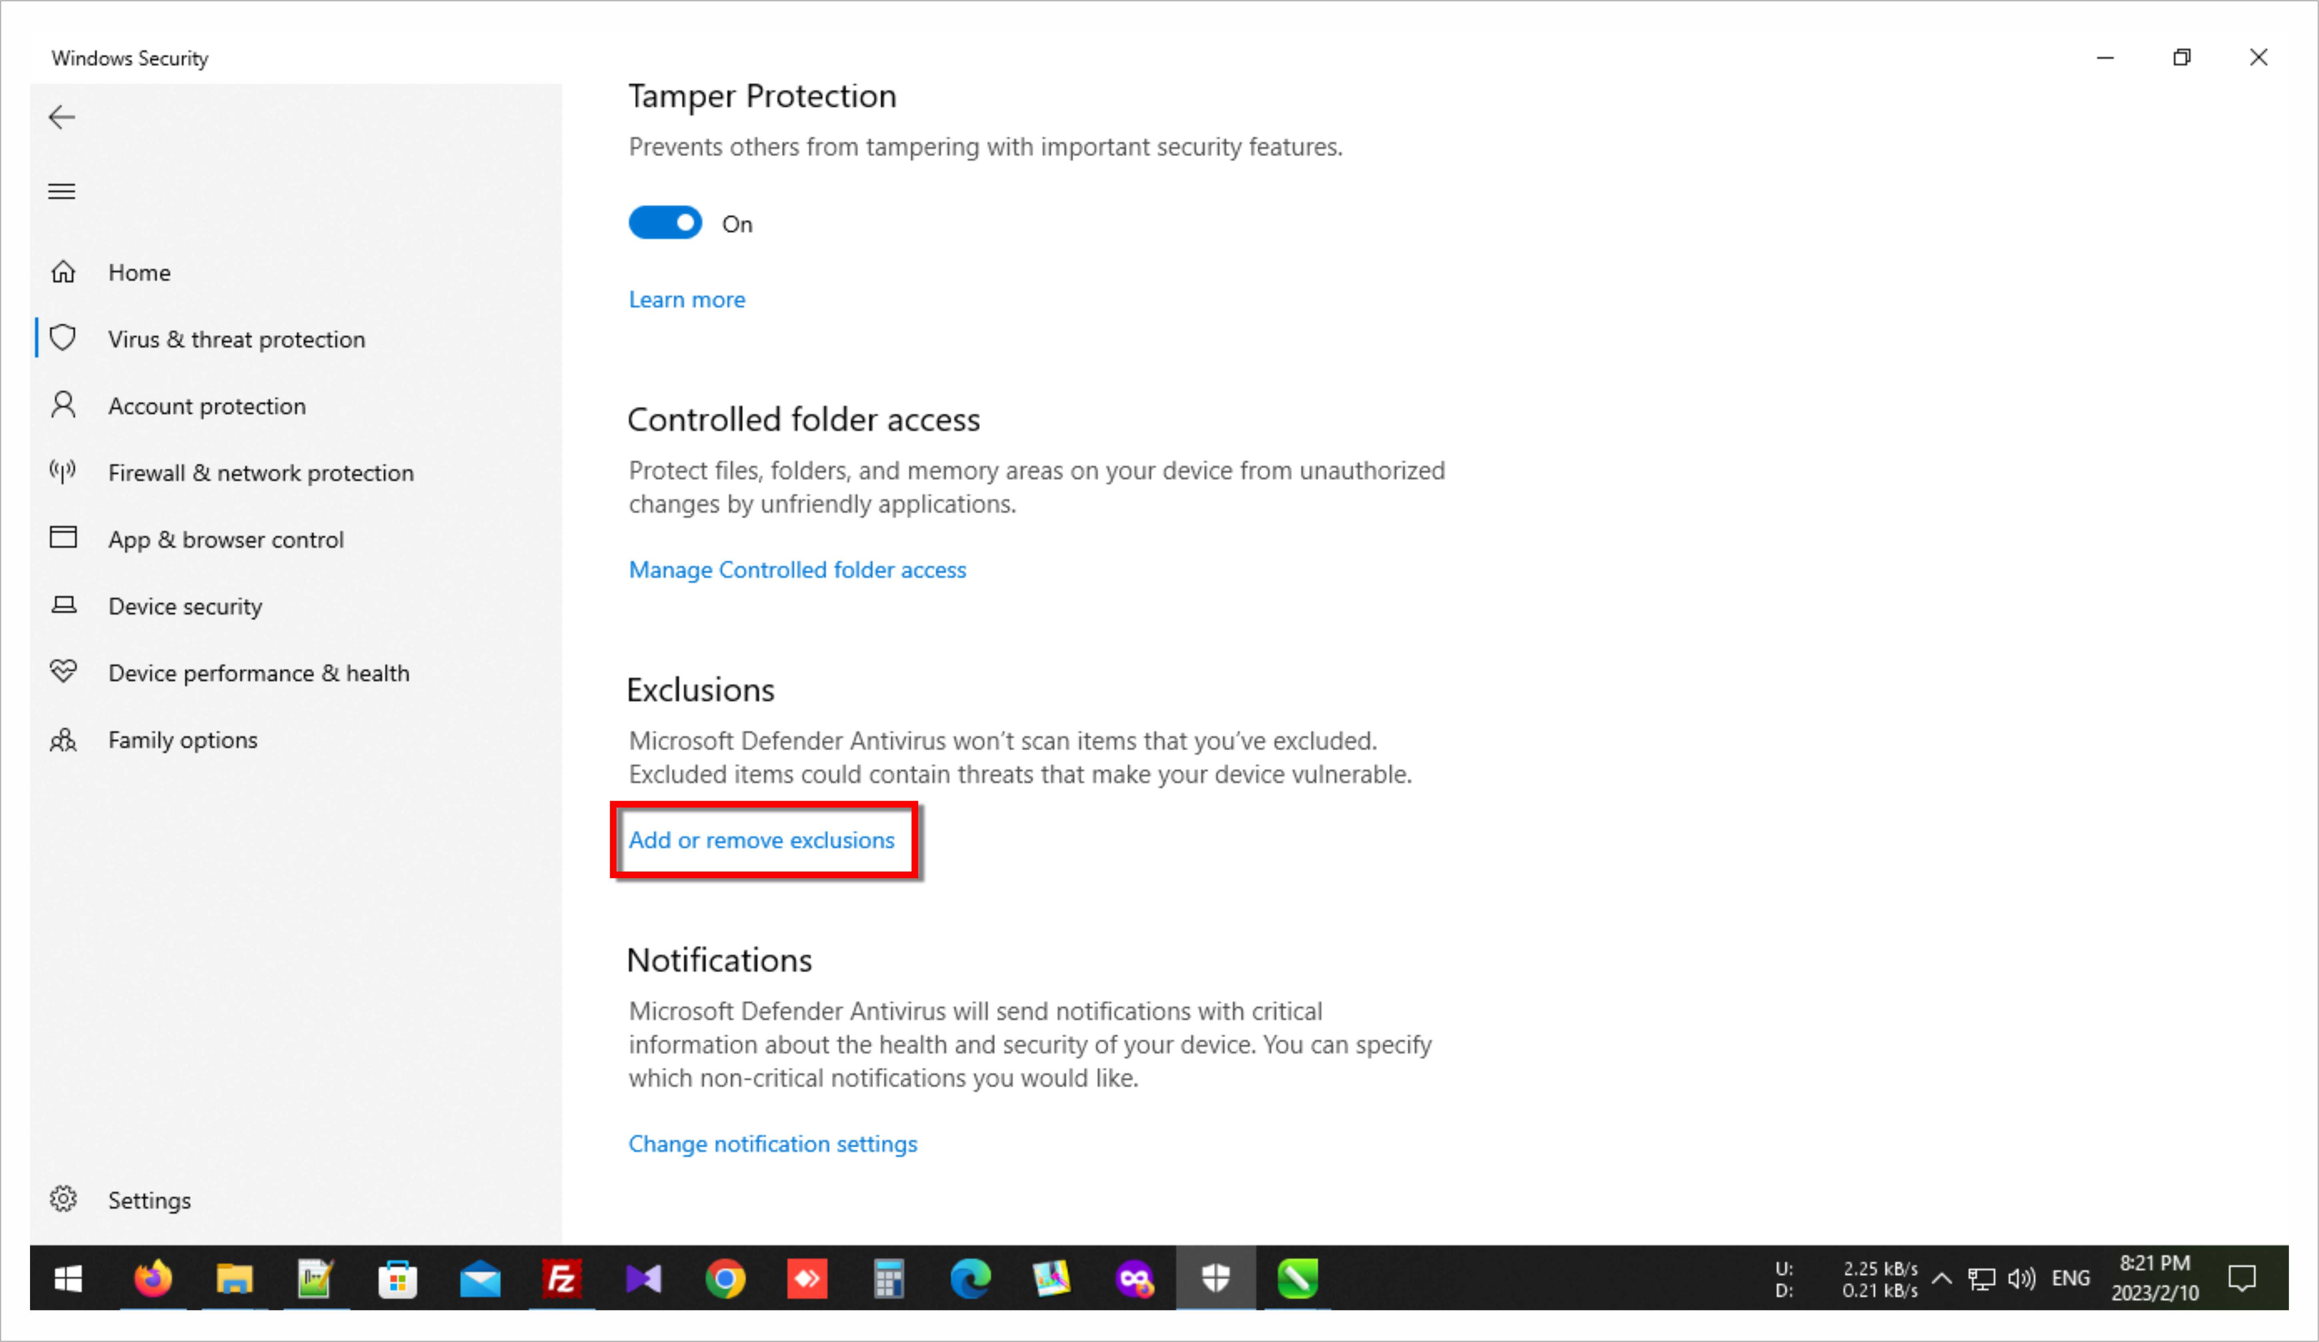This screenshot has width=2319, height=1342.
Task: Open the clock showing 8:21 PM
Action: tap(2154, 1278)
